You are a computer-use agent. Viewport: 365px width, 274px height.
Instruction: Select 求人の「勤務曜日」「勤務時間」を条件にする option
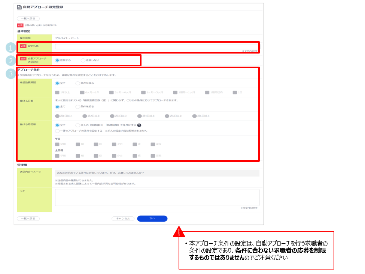78,125
